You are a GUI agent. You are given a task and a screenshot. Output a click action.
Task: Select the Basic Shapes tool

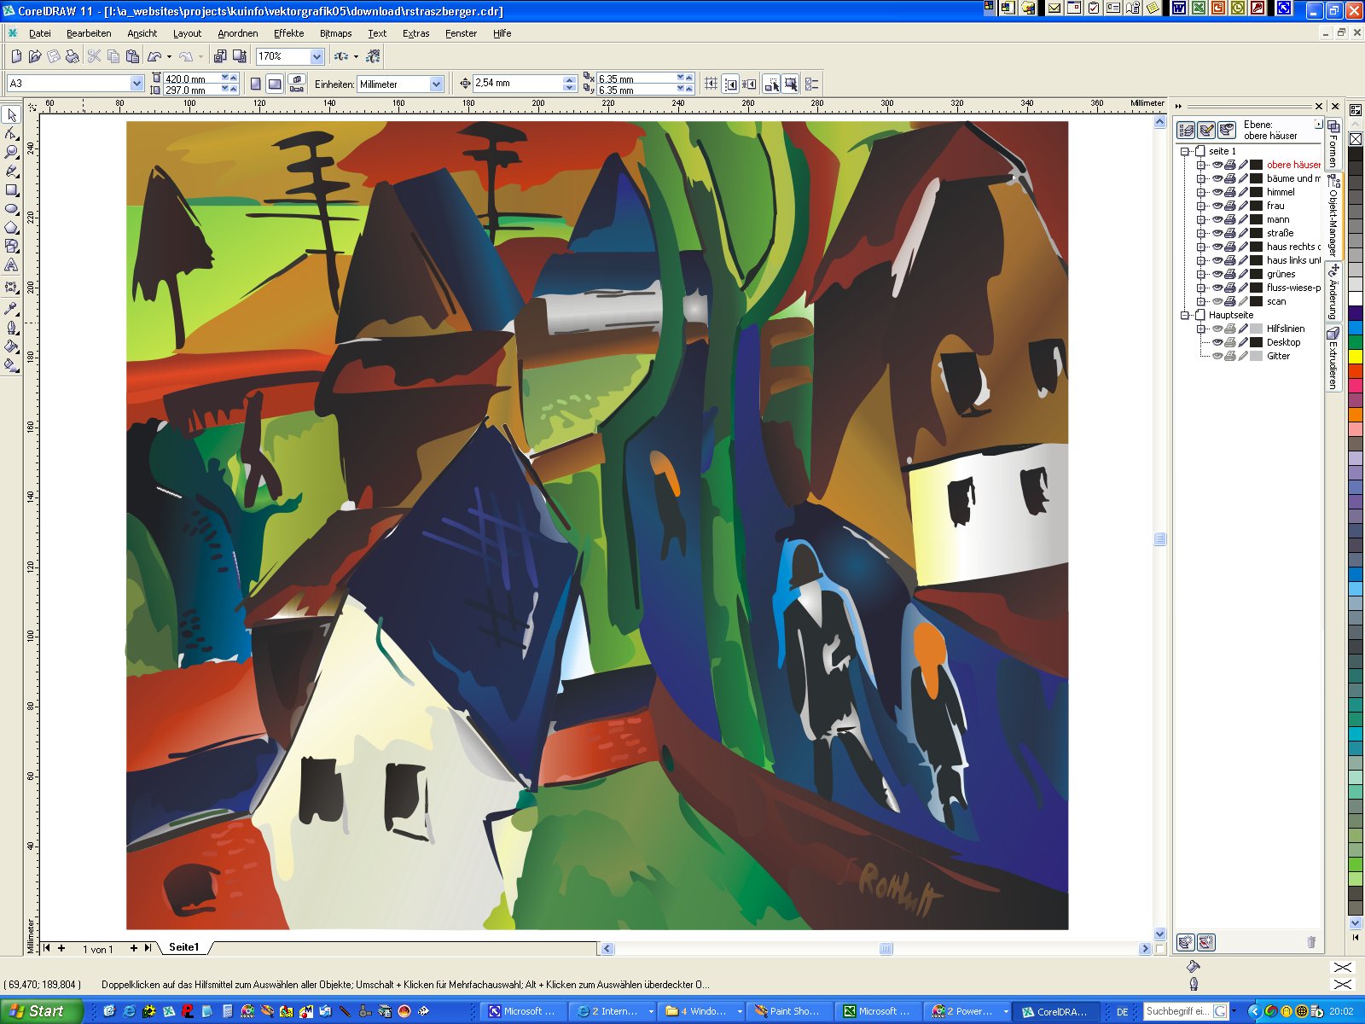pos(12,246)
